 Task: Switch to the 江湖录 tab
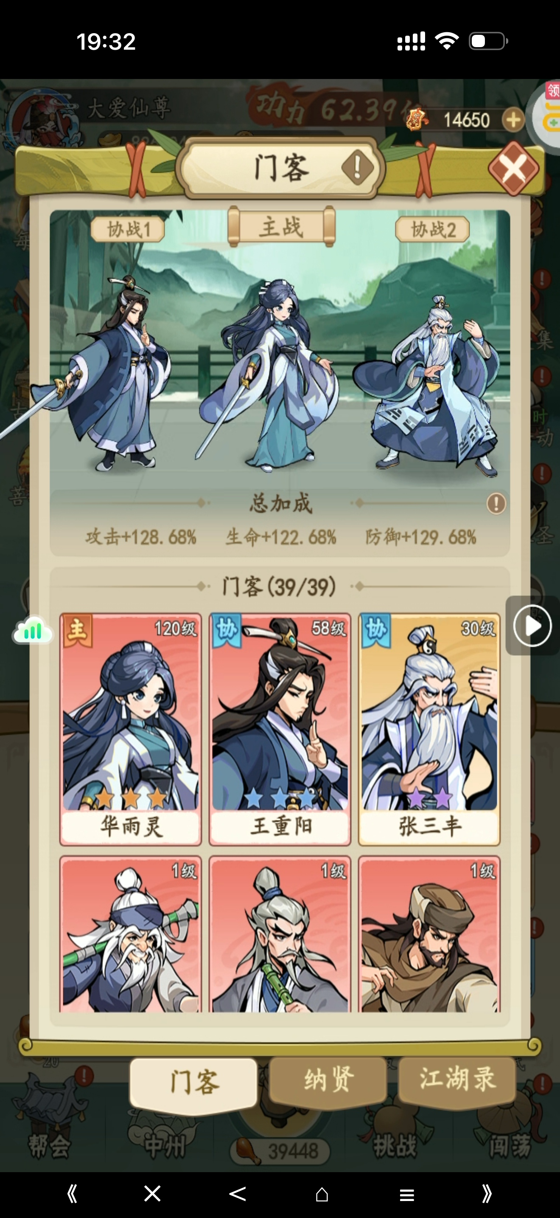point(456,1081)
